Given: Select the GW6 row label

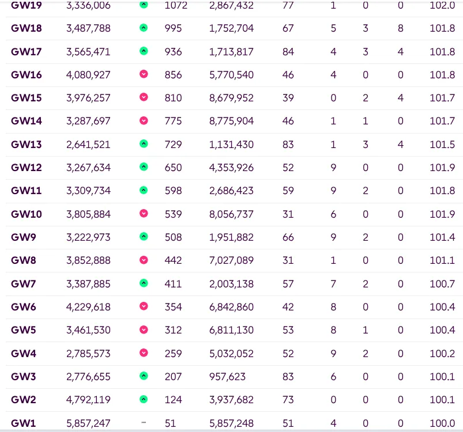Looking at the screenshot, I should (23, 307).
